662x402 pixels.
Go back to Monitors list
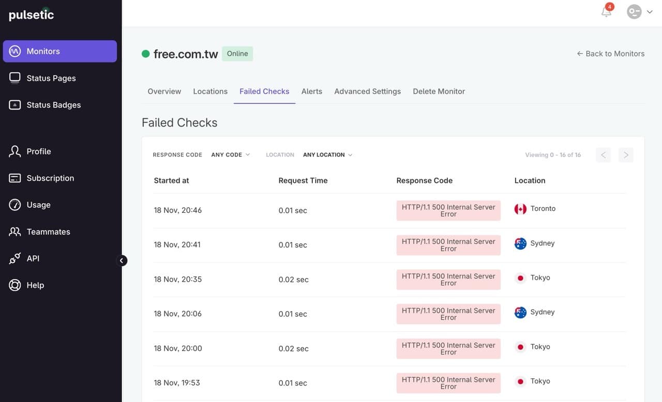610,54
